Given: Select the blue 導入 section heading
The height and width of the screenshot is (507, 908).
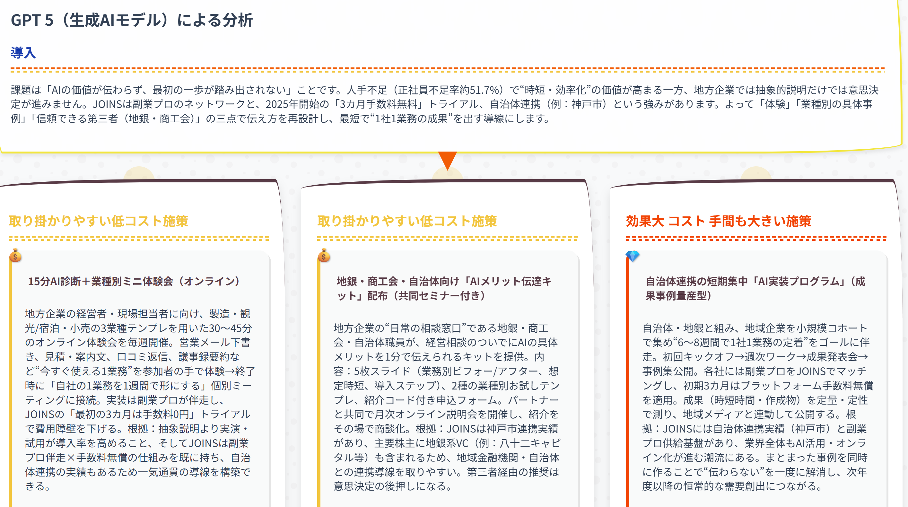Looking at the screenshot, I should 23,53.
